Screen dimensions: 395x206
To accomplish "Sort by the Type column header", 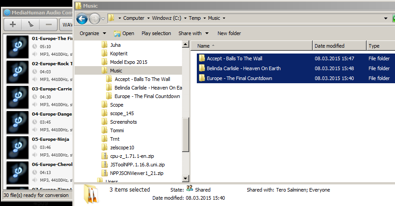I will (x=381, y=46).
